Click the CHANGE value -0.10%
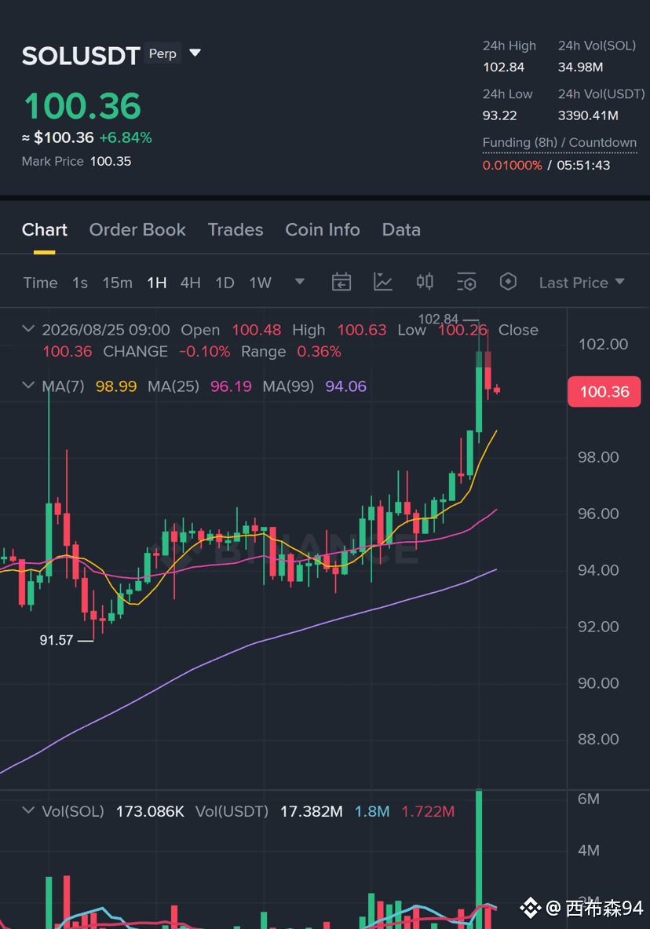Image resolution: width=650 pixels, height=929 pixels. (x=204, y=352)
